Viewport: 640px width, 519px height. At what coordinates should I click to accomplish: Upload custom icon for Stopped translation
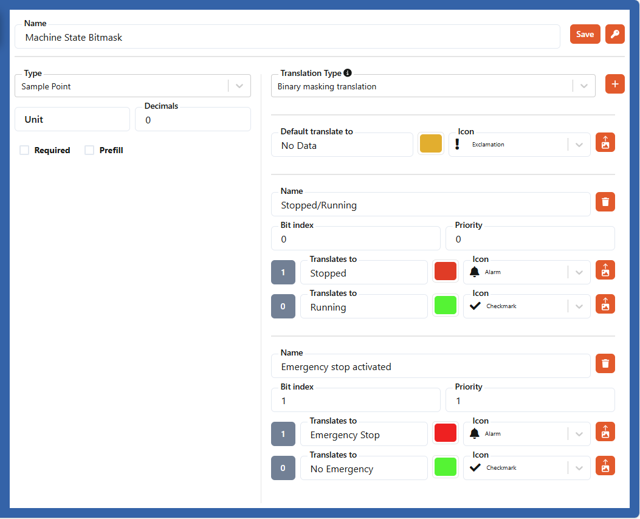click(x=605, y=270)
